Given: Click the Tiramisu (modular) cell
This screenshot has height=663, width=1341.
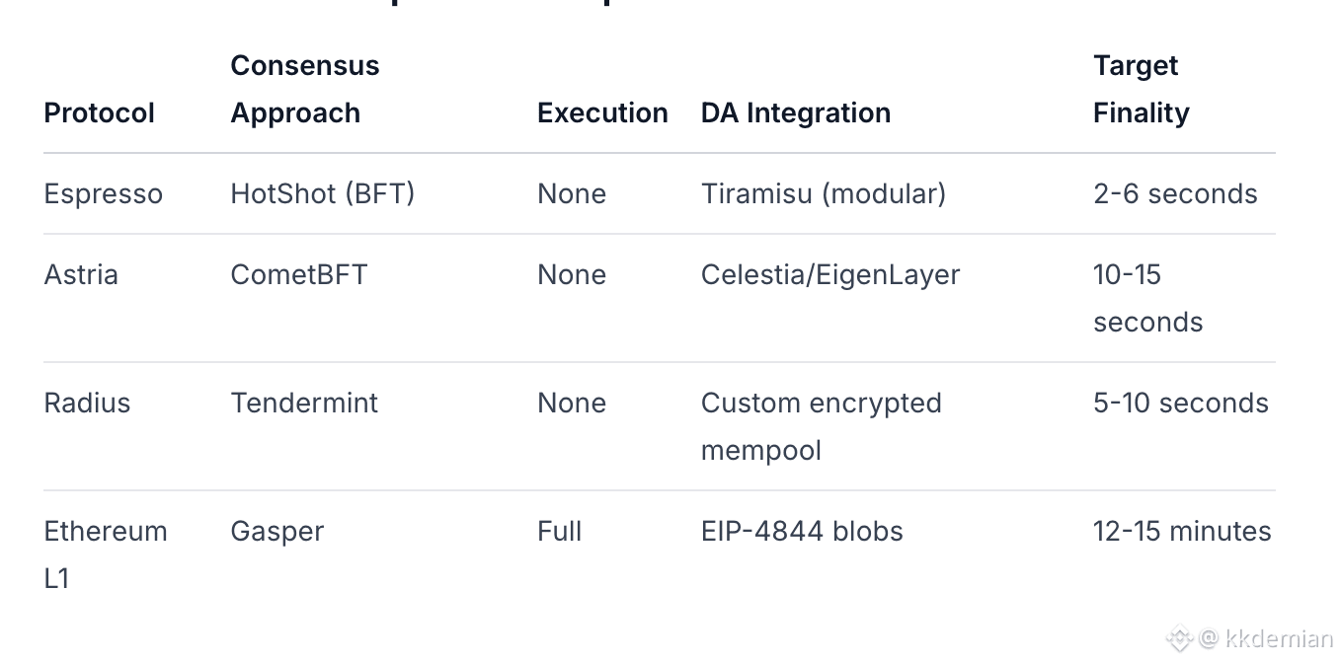Looking at the screenshot, I should (x=824, y=193).
